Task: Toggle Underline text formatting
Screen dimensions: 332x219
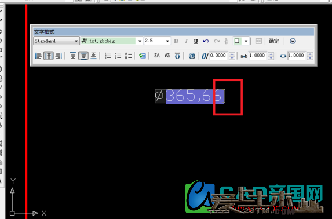Action: pos(196,41)
